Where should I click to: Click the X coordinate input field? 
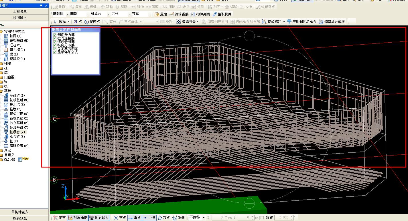click(x=218, y=218)
